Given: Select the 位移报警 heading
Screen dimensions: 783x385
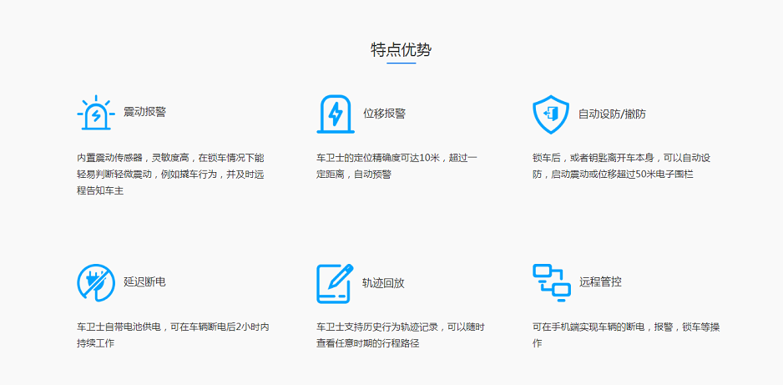Looking at the screenshot, I should [384, 114].
